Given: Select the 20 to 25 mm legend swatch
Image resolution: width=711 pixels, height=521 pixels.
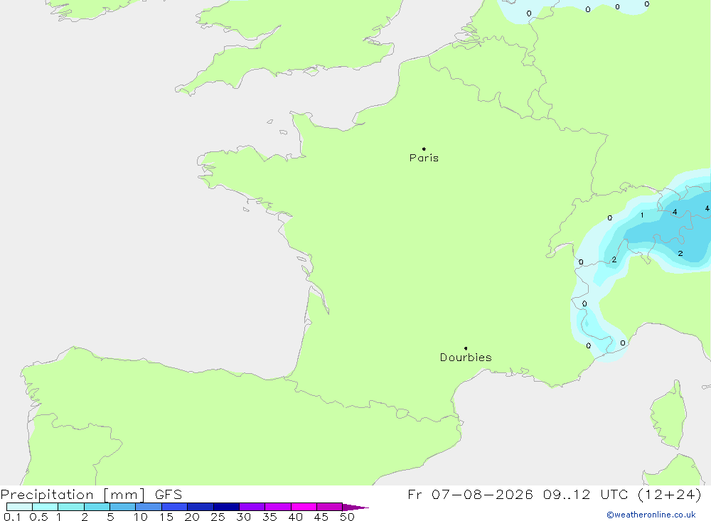Looking at the screenshot, I should [200, 507].
